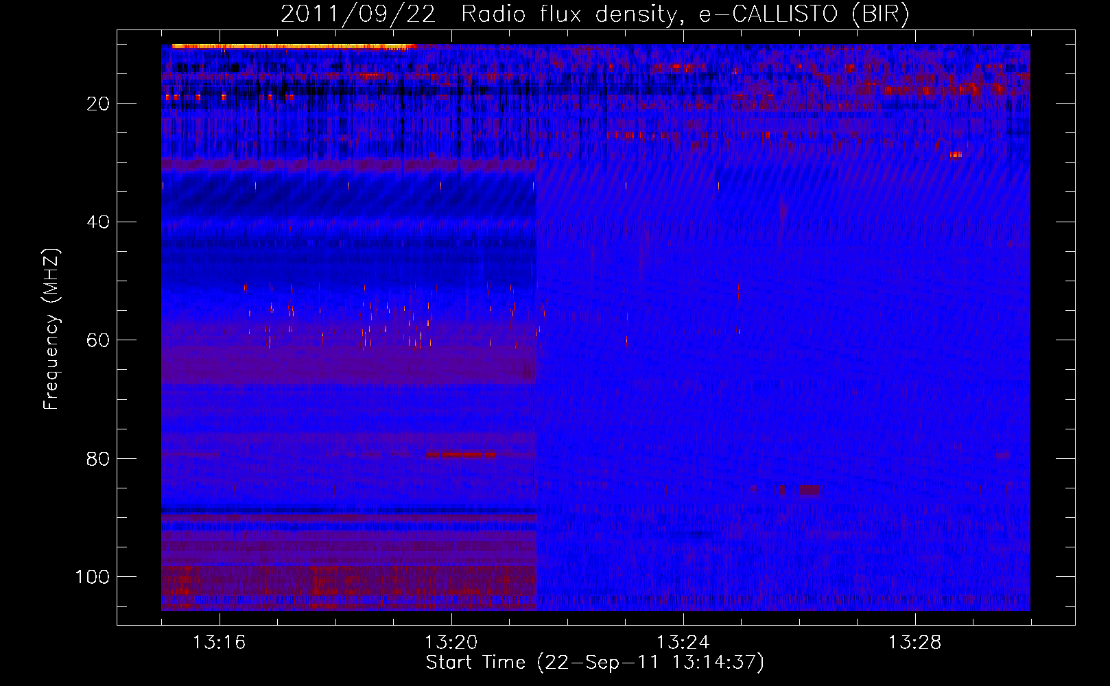Click the "13:20" time tick label
This screenshot has width=1110, height=686.
click(451, 643)
